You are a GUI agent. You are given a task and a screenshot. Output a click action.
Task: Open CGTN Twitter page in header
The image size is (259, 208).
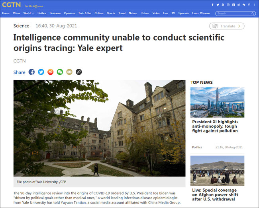tap(218, 5)
